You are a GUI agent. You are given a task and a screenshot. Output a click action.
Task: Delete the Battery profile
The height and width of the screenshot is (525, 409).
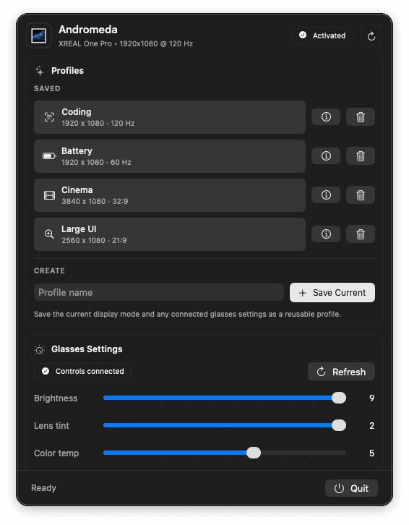pos(361,155)
